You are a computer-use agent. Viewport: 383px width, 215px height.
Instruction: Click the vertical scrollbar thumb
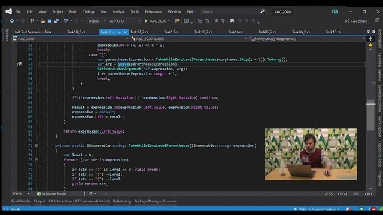click(x=370, y=115)
